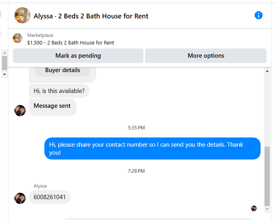Click the blue contact number request message
This screenshot has height=220, width=275.
pos(152,149)
